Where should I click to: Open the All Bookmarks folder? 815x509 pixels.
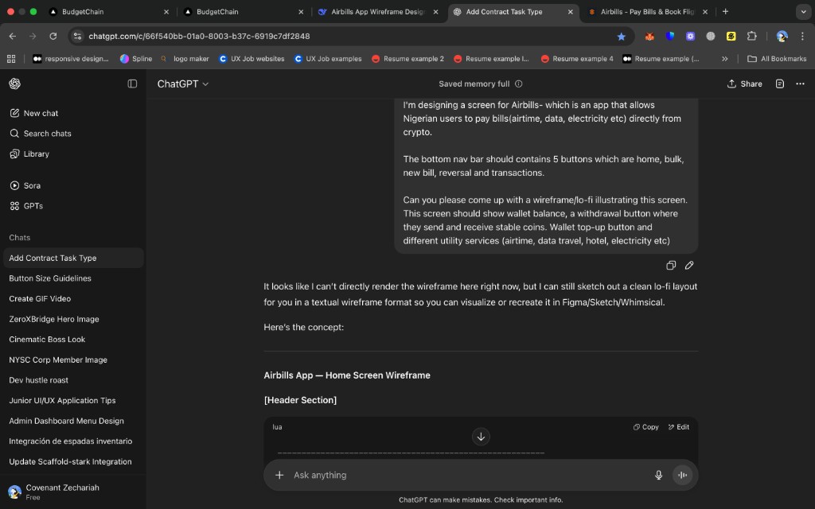point(777,59)
